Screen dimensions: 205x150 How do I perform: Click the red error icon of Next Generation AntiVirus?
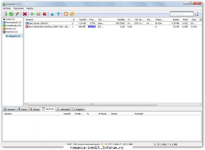27,27
